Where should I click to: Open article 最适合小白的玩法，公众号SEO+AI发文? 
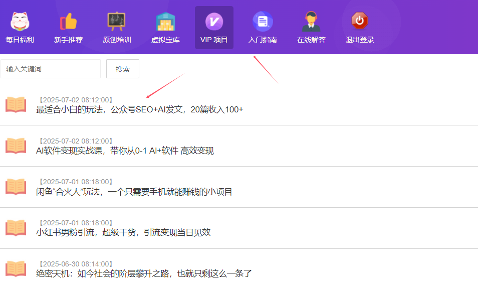pyautogui.click(x=140, y=109)
